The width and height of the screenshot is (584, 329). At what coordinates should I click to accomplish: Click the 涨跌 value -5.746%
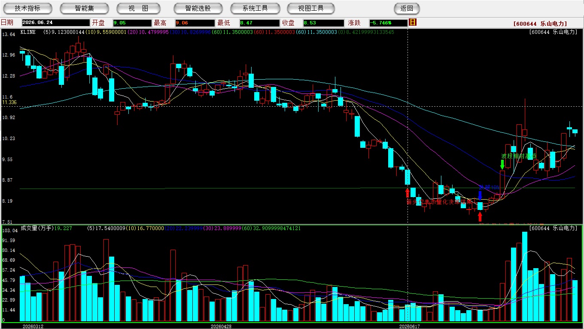(x=388, y=23)
